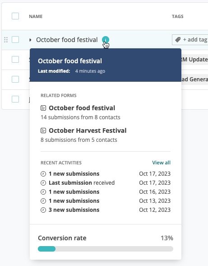Image resolution: width=208 pixels, height=266 pixels.
Task: Click the drag handle dots on first row
Action: pos(6,40)
